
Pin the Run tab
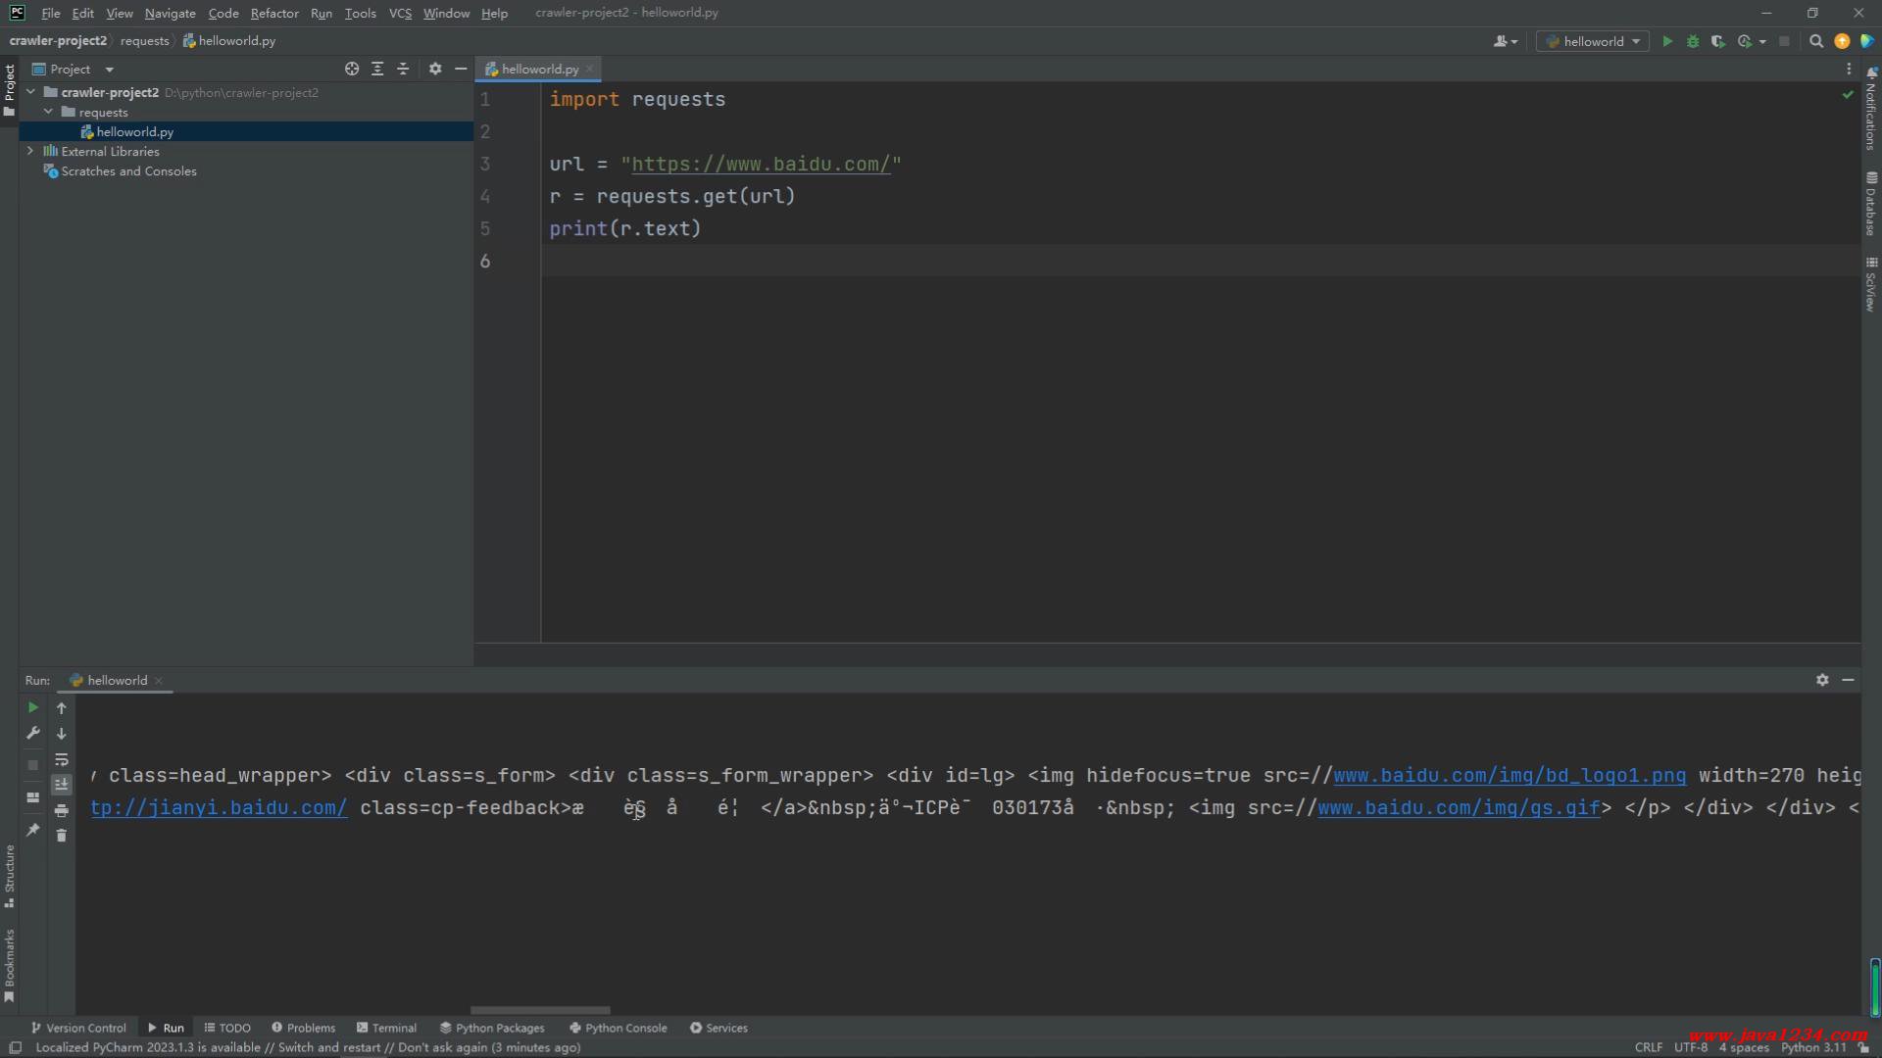[32, 830]
